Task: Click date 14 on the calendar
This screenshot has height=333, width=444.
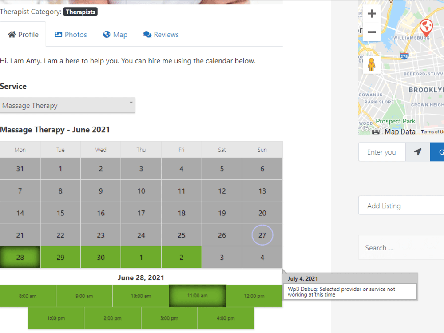Action: point(20,213)
